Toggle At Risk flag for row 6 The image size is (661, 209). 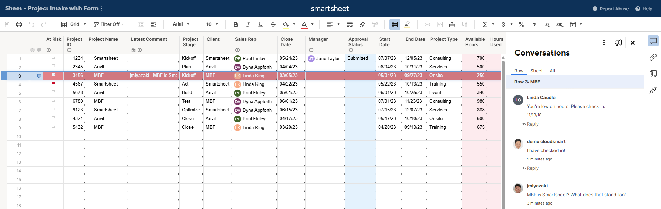coord(53,101)
